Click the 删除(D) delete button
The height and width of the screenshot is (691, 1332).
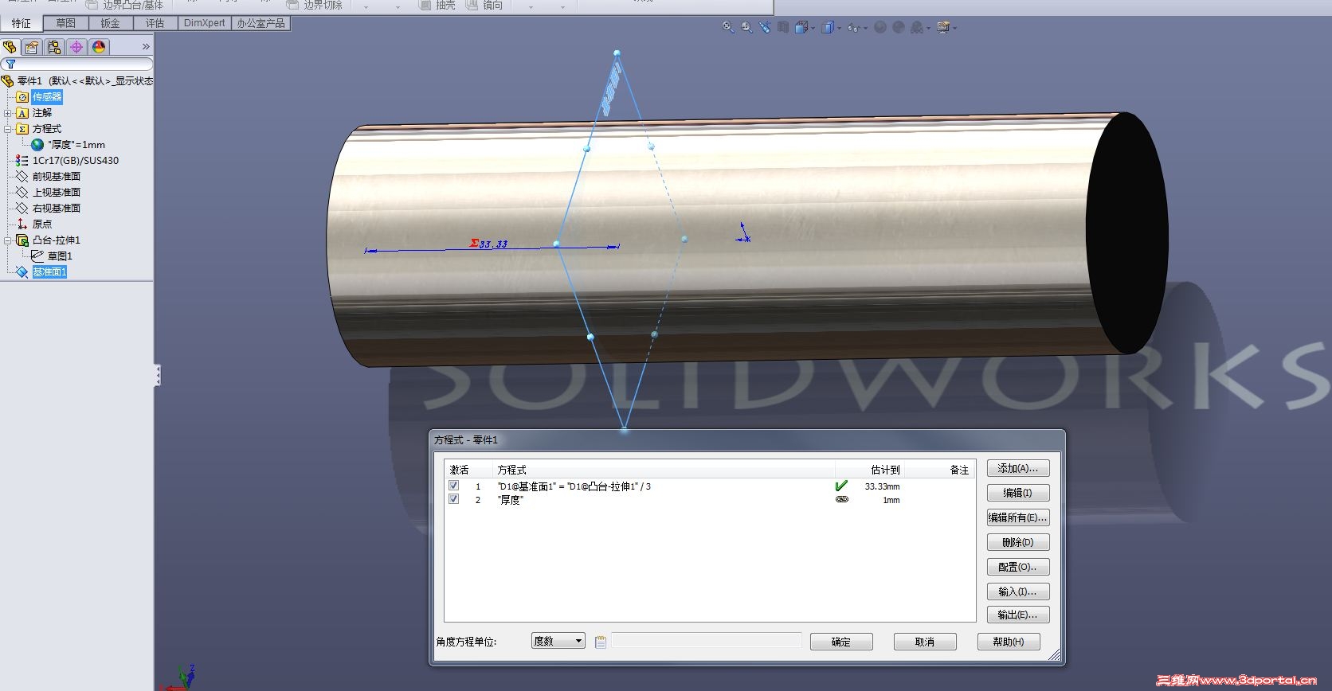coord(1018,542)
